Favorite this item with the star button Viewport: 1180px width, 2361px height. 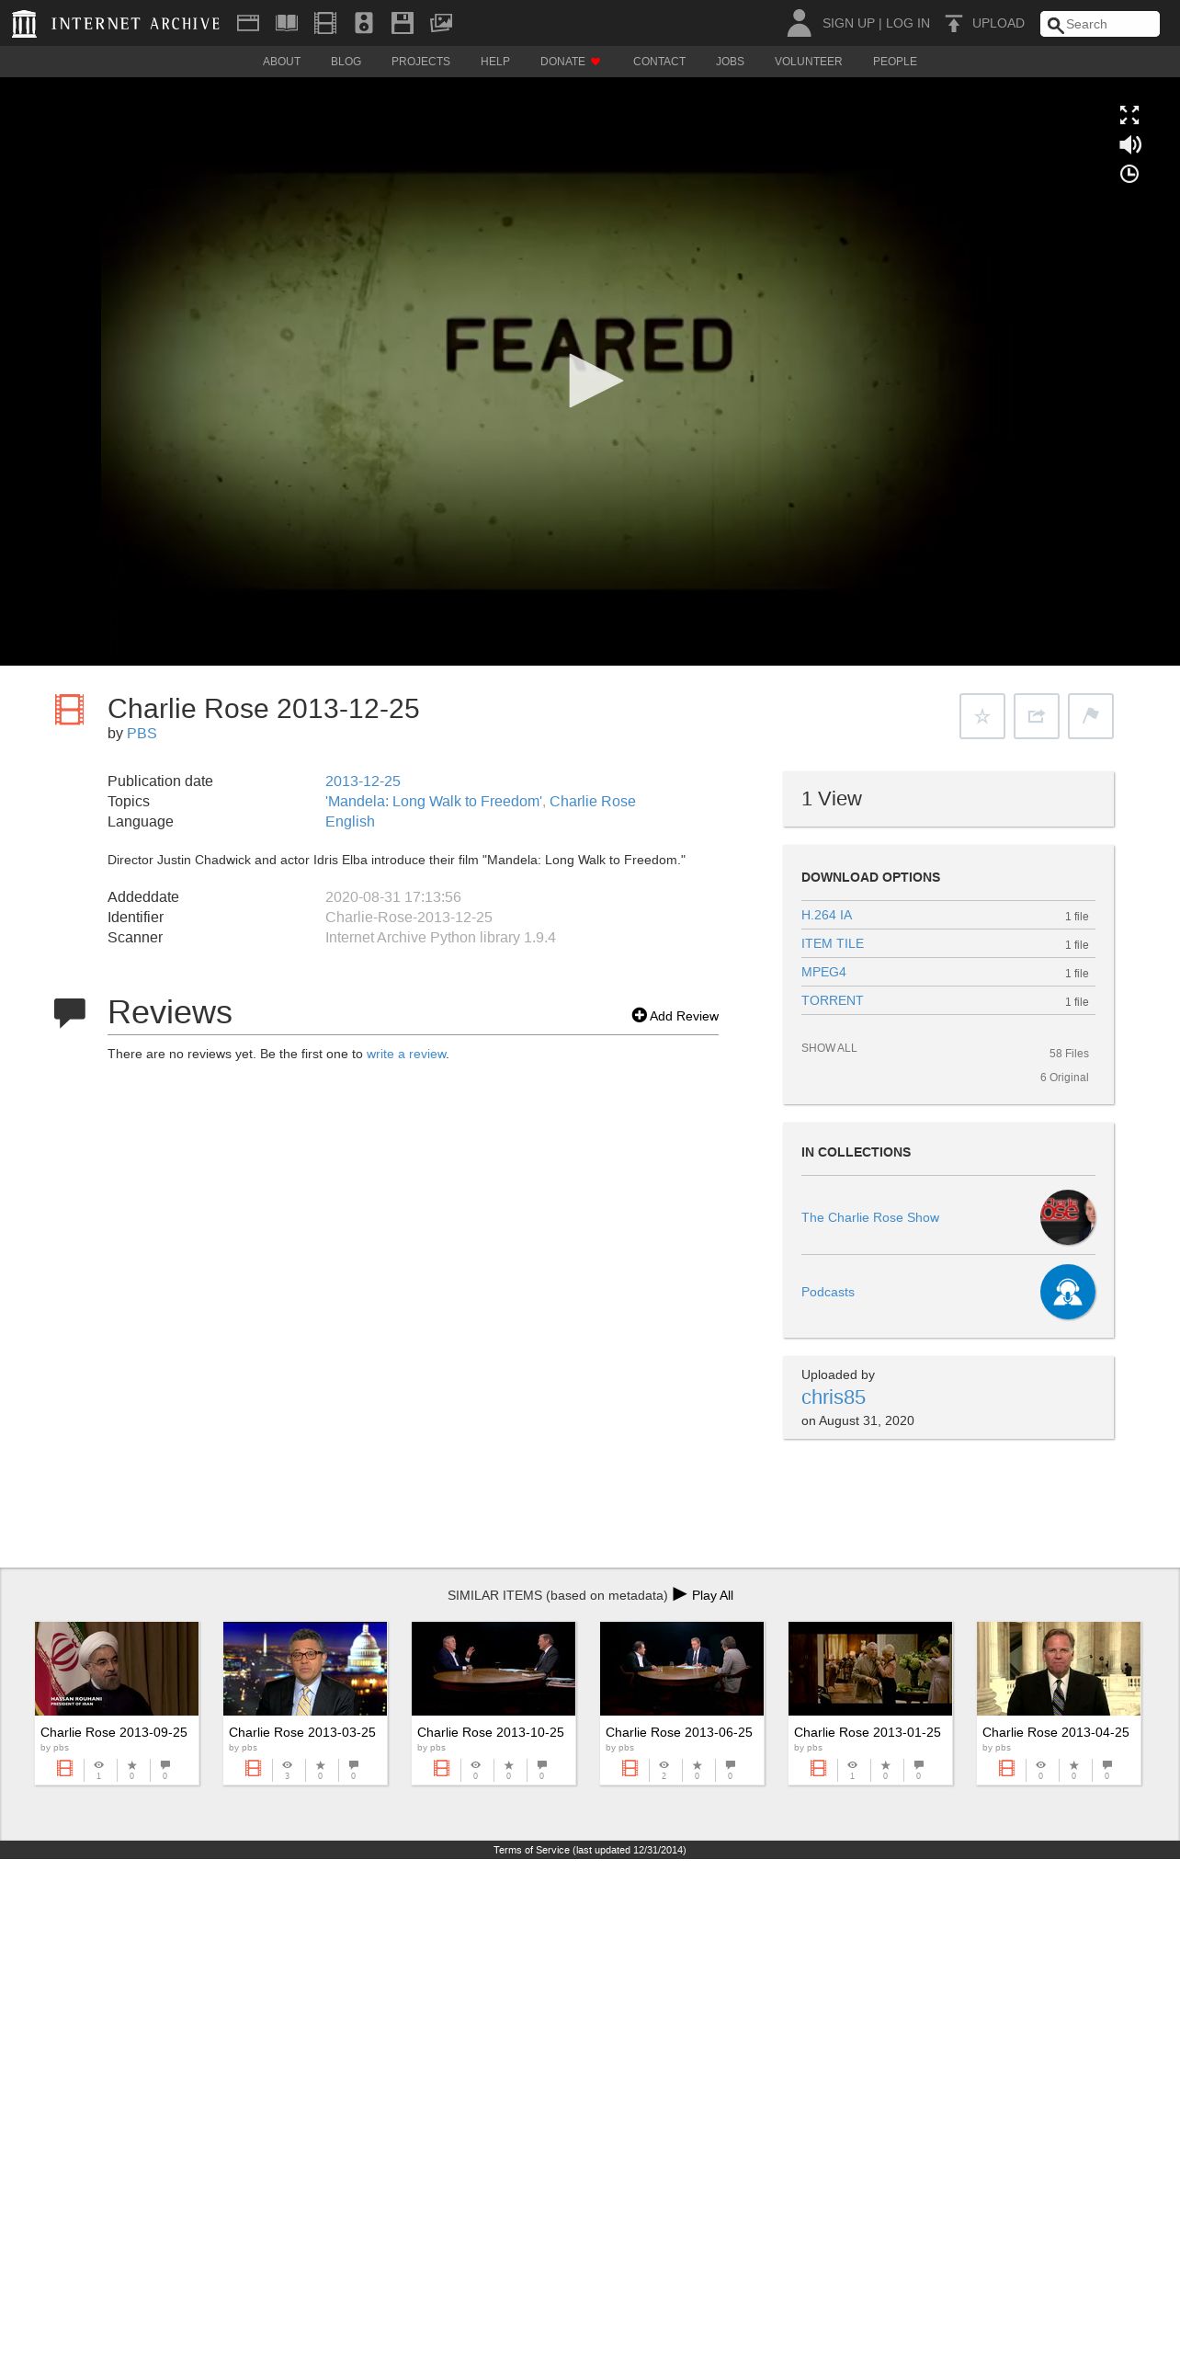982,716
